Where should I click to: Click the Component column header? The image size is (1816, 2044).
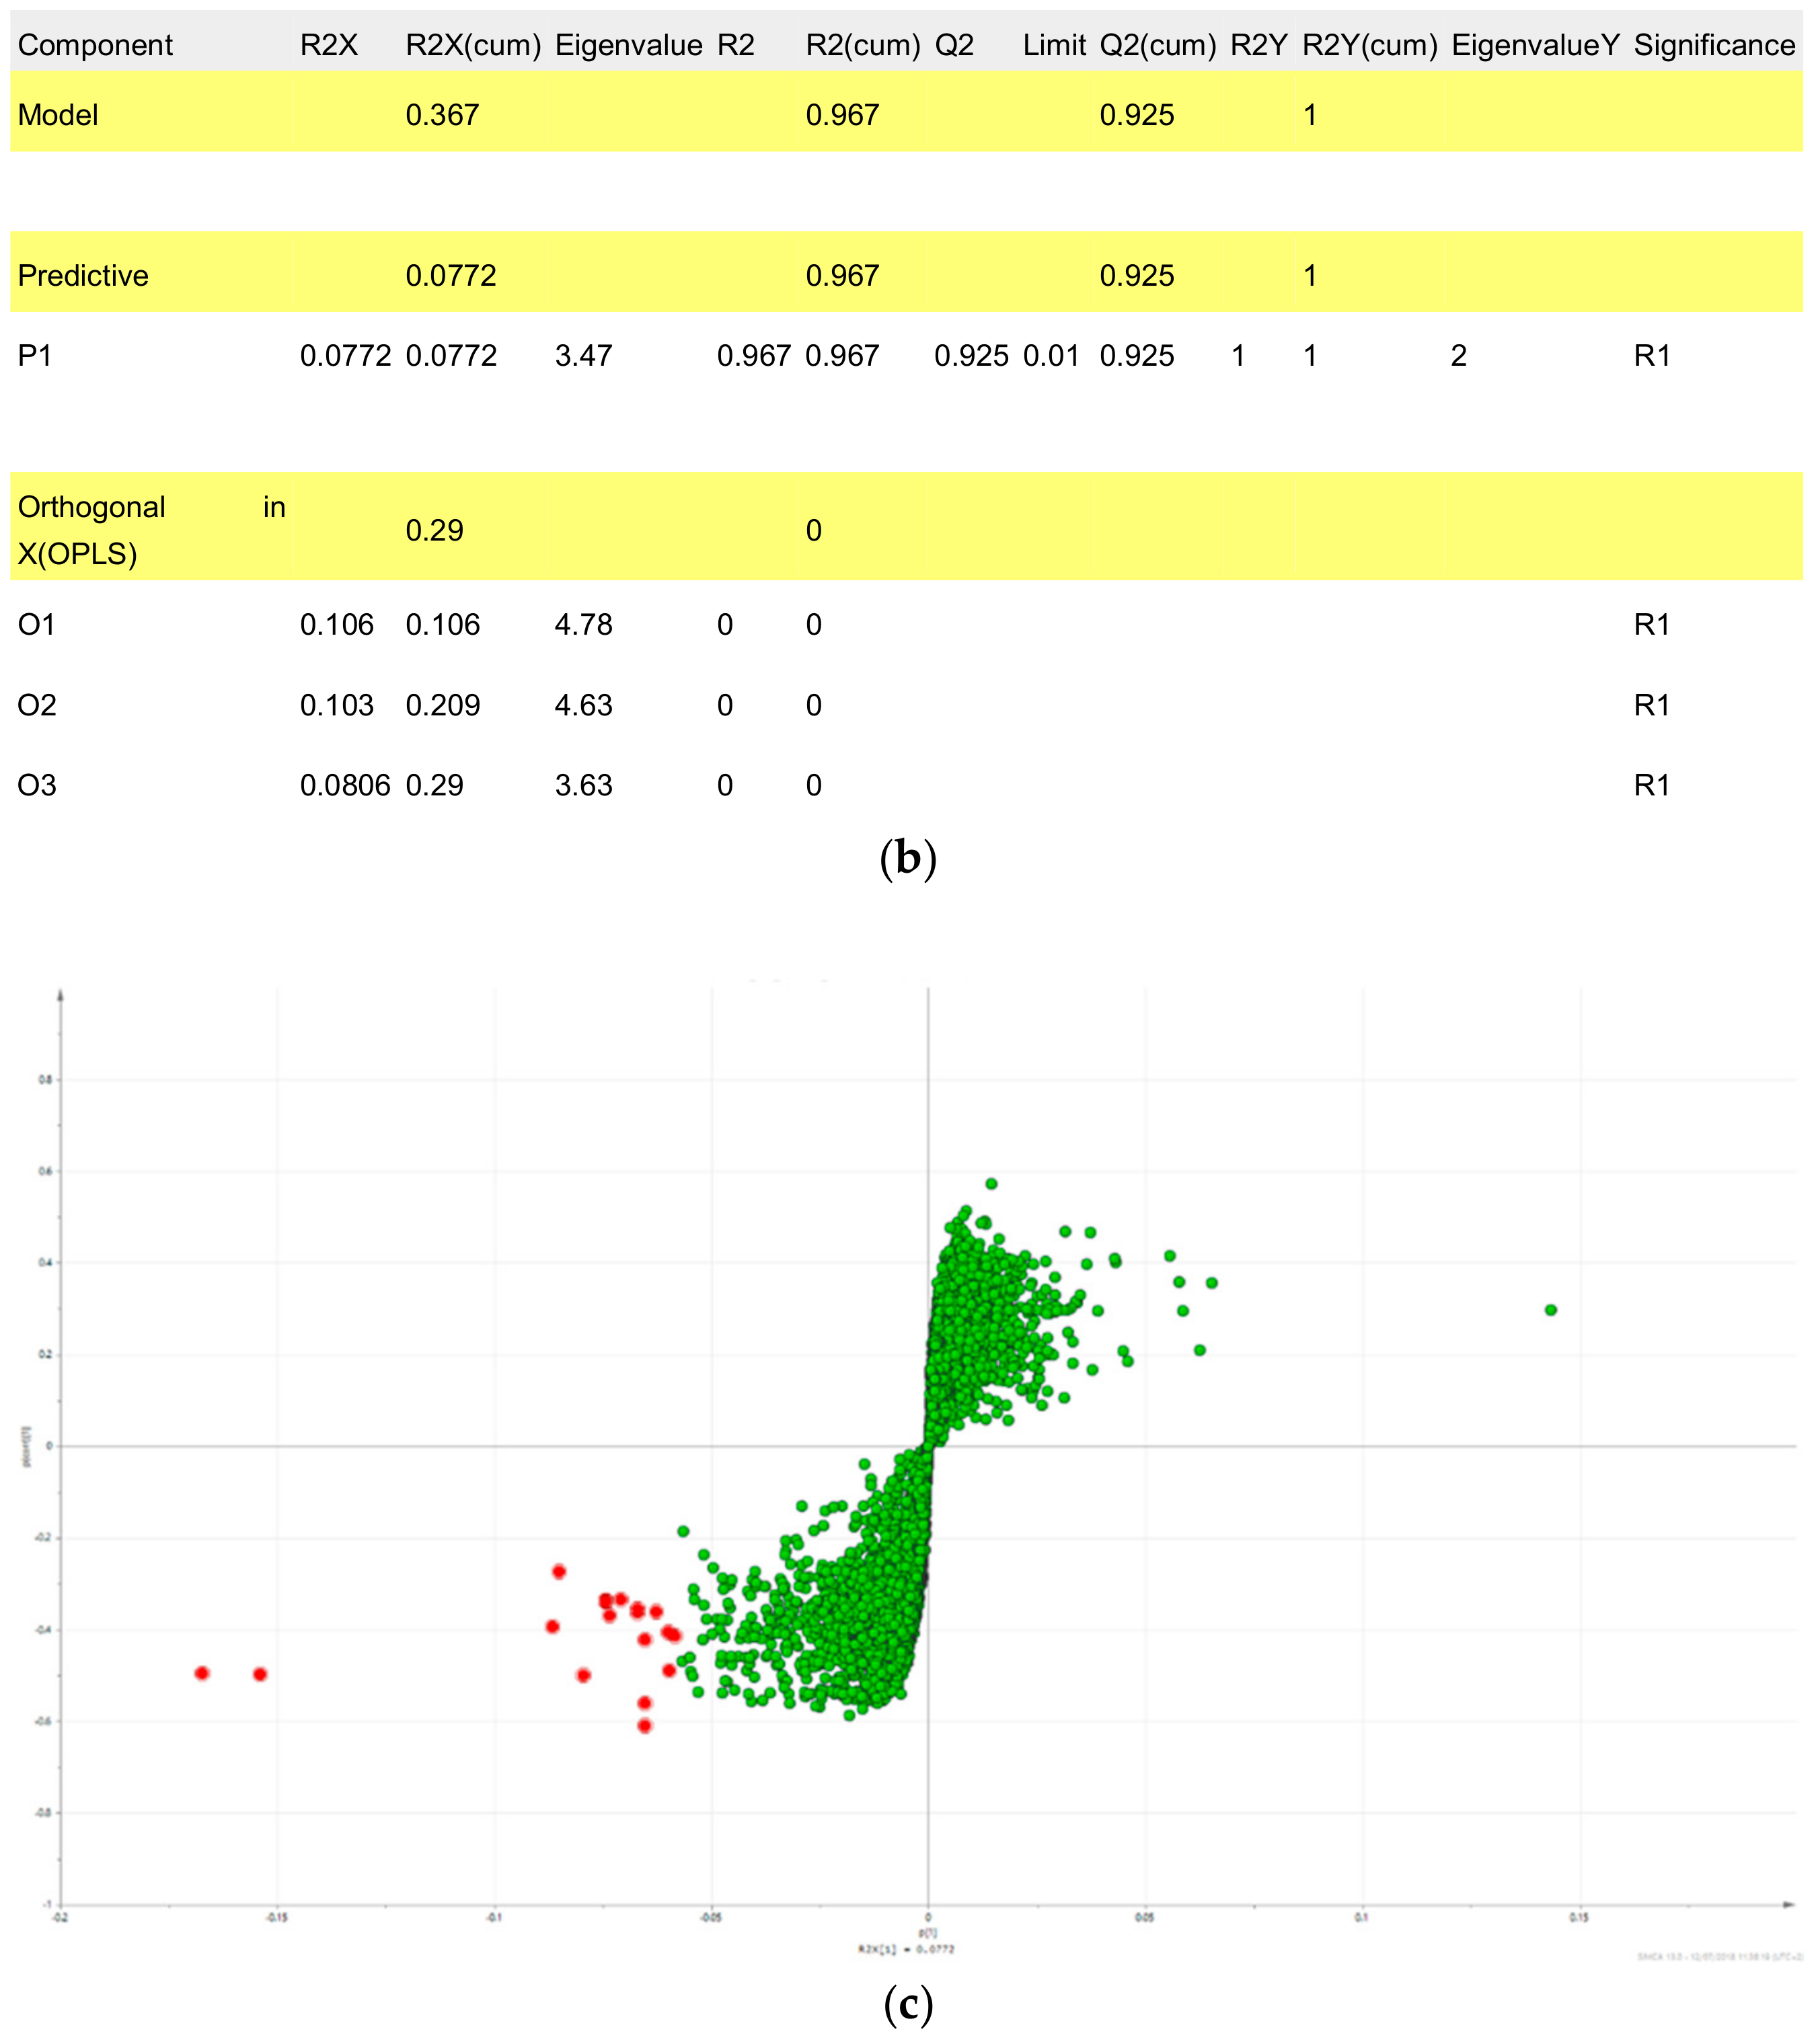click(x=95, y=45)
